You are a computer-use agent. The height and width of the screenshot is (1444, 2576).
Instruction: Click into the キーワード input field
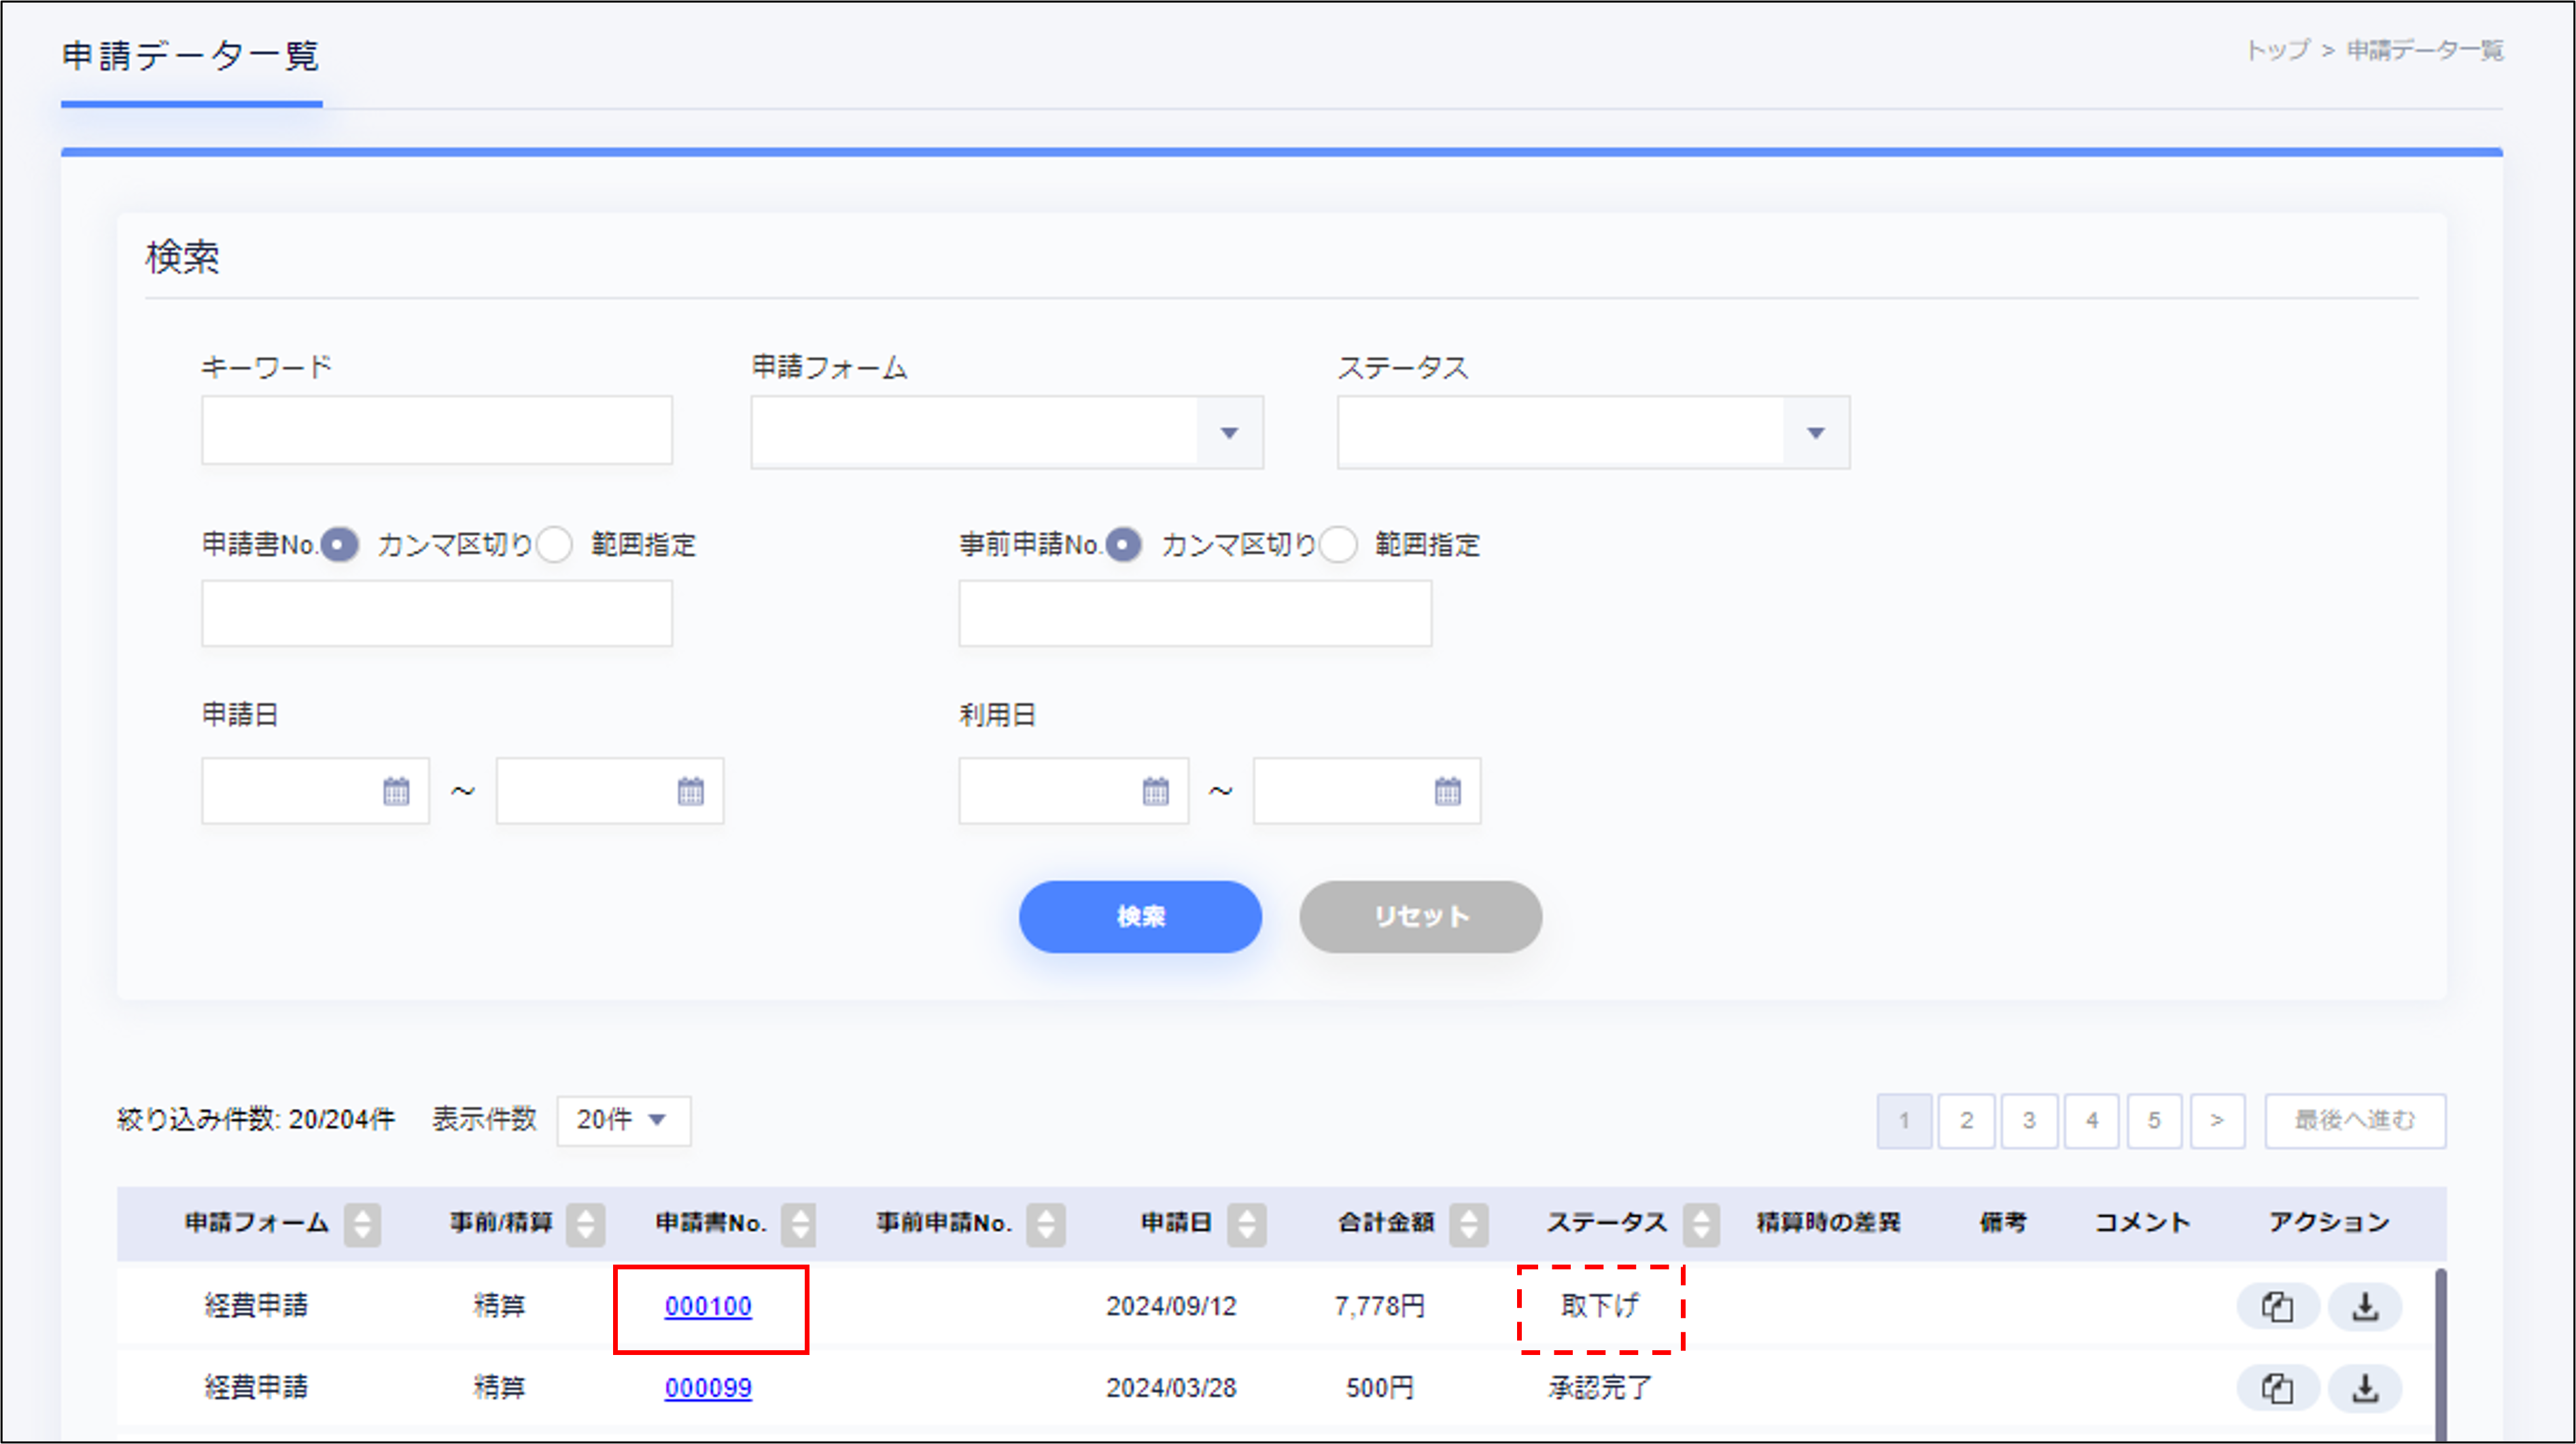[436, 430]
